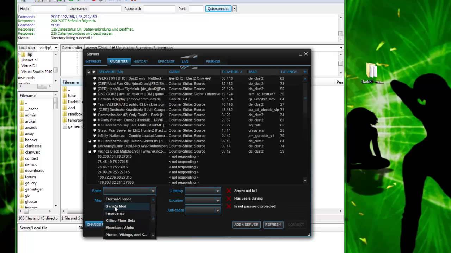
Task: Click the Connect button
Action: coord(296,225)
